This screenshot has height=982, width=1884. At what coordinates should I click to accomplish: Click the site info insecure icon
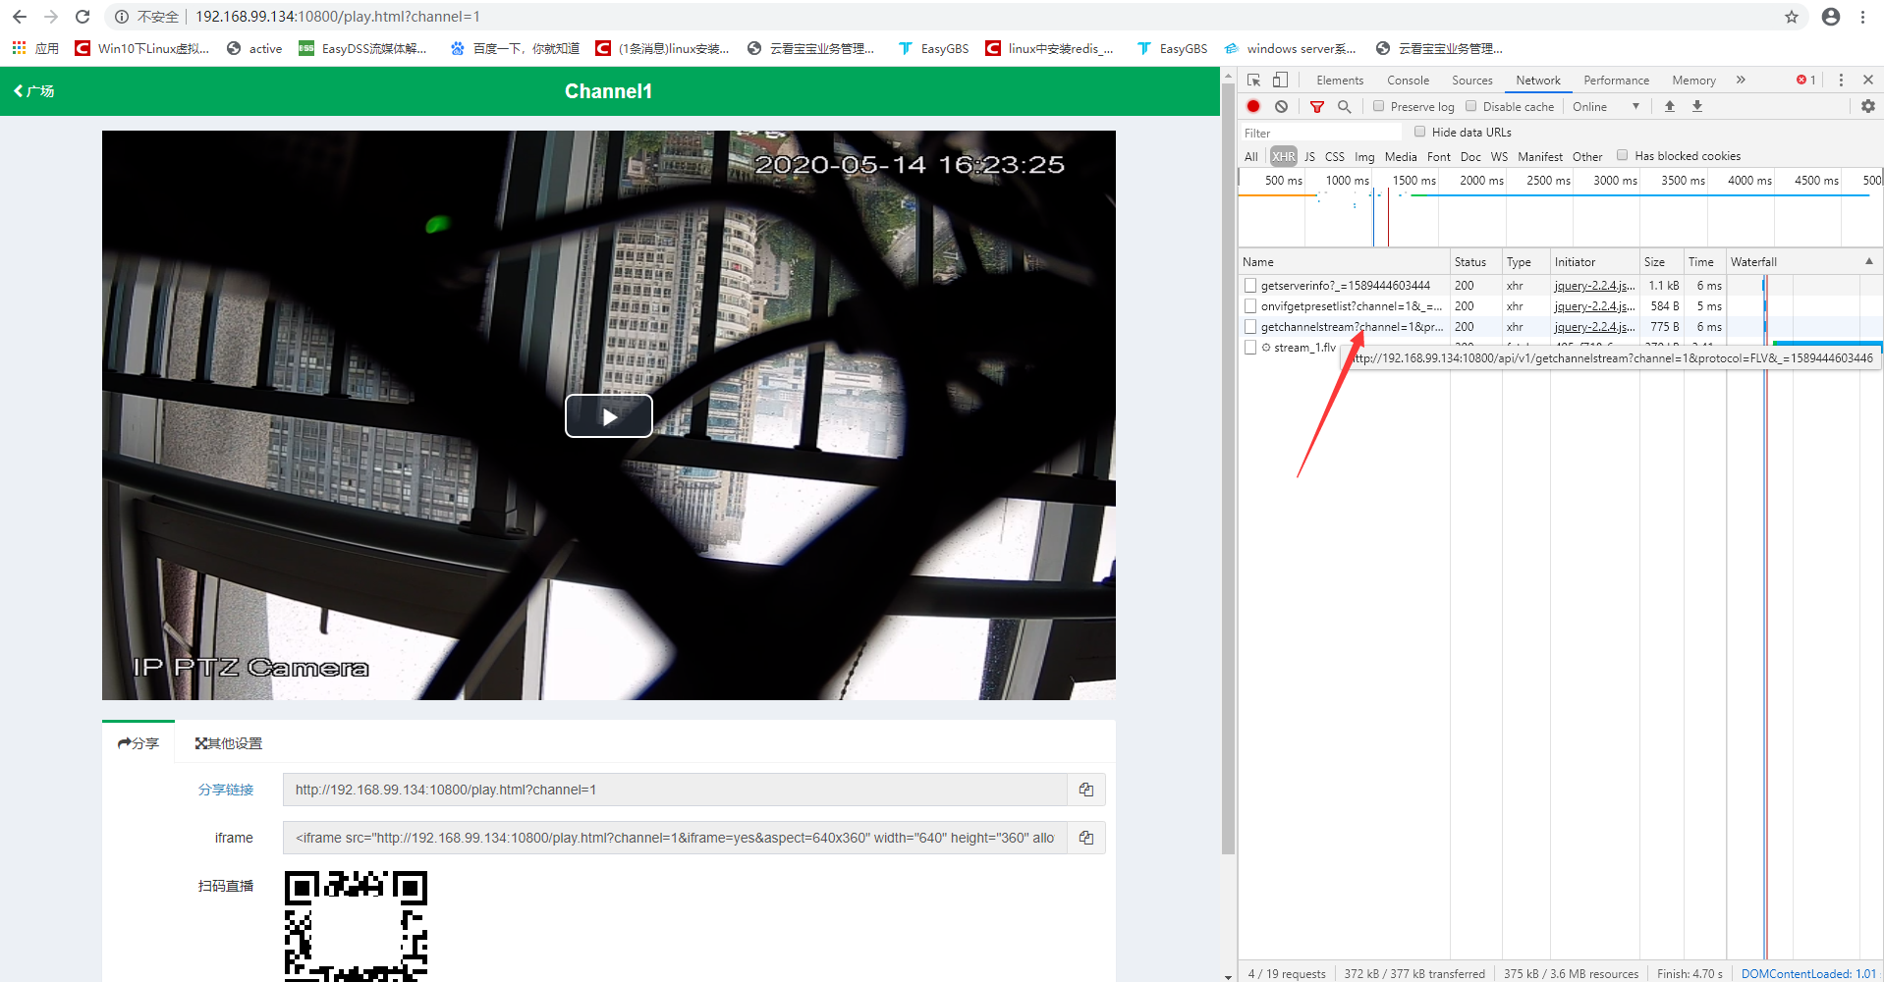pos(122,17)
